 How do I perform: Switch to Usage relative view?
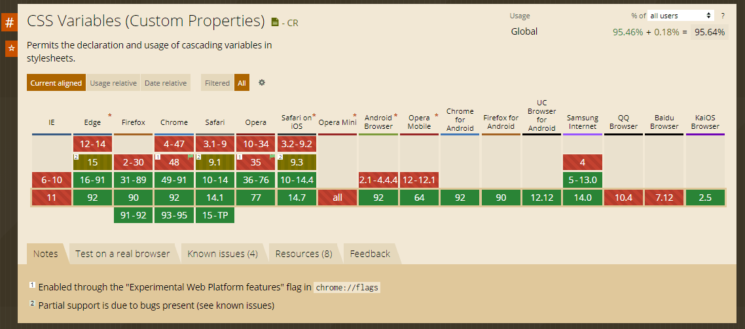113,83
